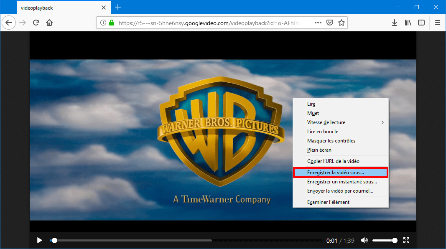446x249 pixels.
Task: Open a new tab with plus button
Action: pos(118,8)
